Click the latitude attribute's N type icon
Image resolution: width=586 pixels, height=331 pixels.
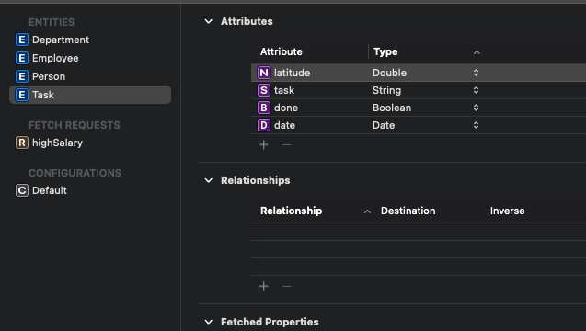[x=264, y=73]
